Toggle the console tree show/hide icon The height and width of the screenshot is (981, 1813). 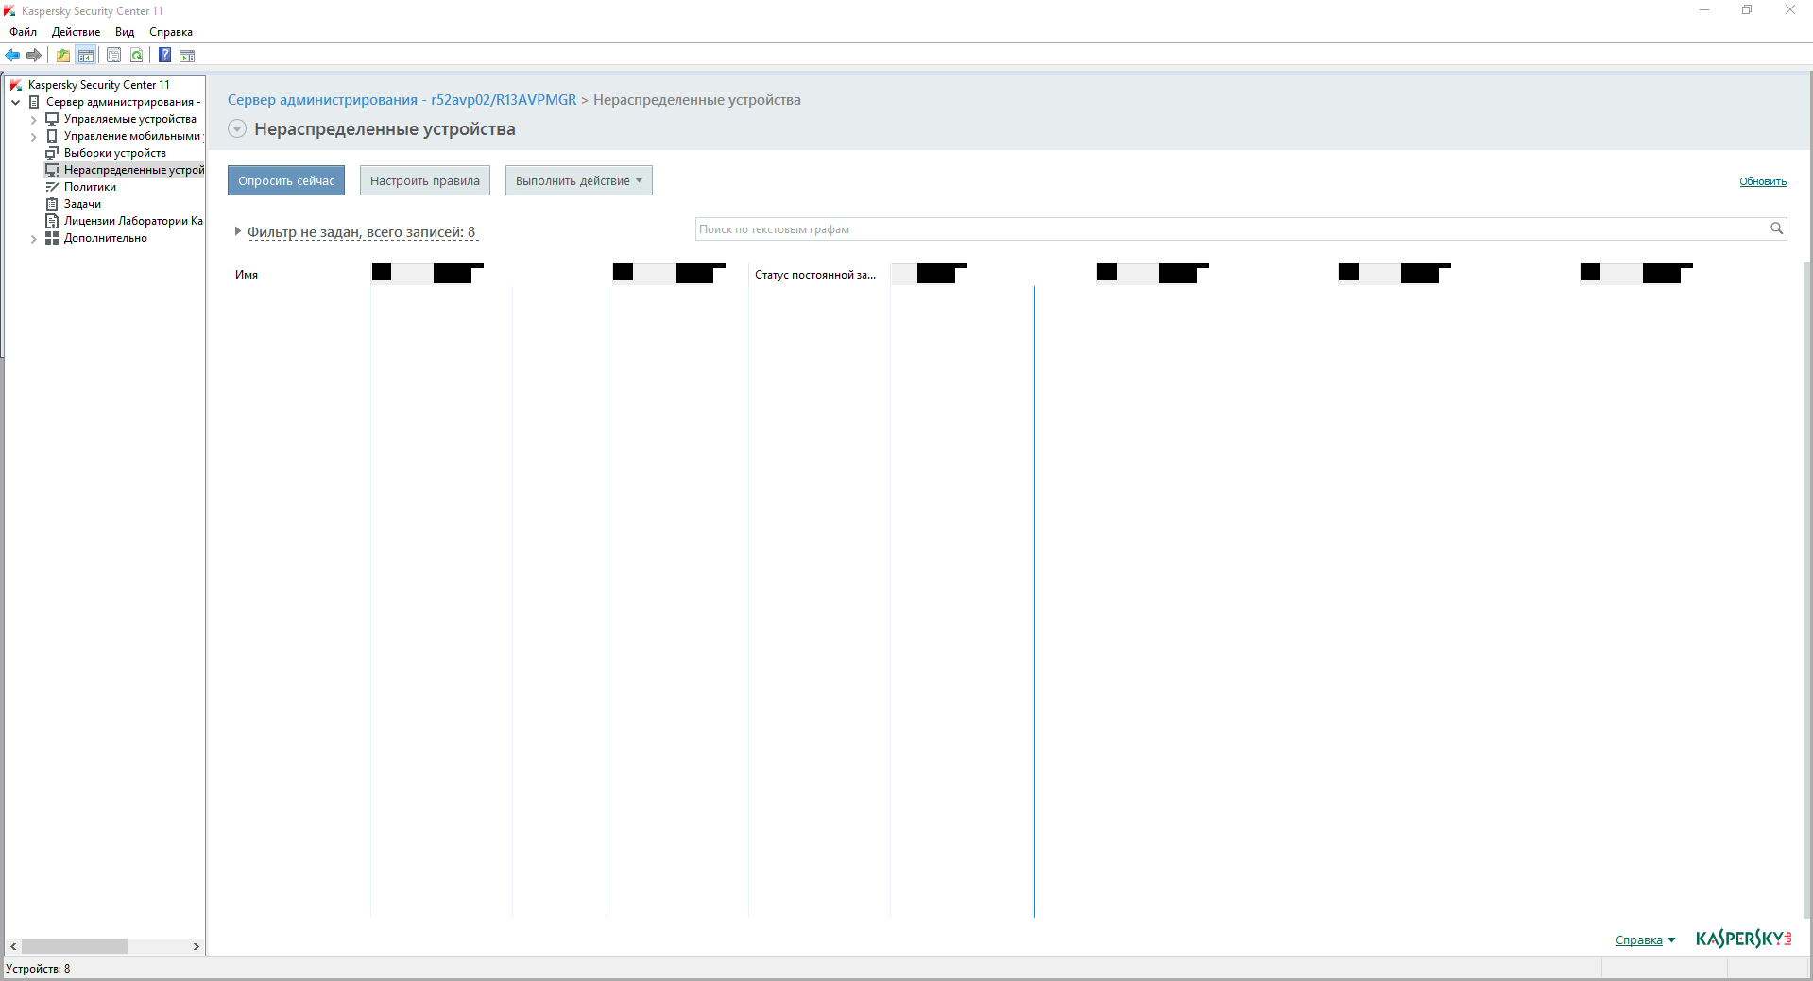click(86, 56)
